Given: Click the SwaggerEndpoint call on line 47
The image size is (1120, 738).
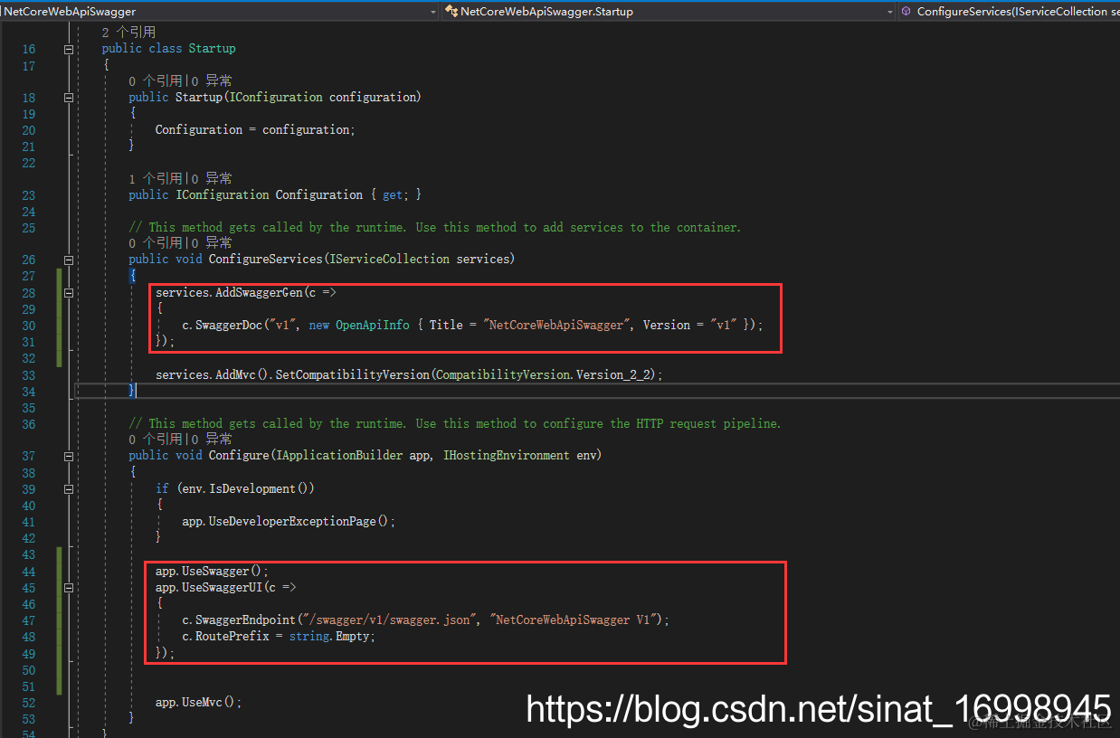Looking at the screenshot, I should click(x=245, y=620).
